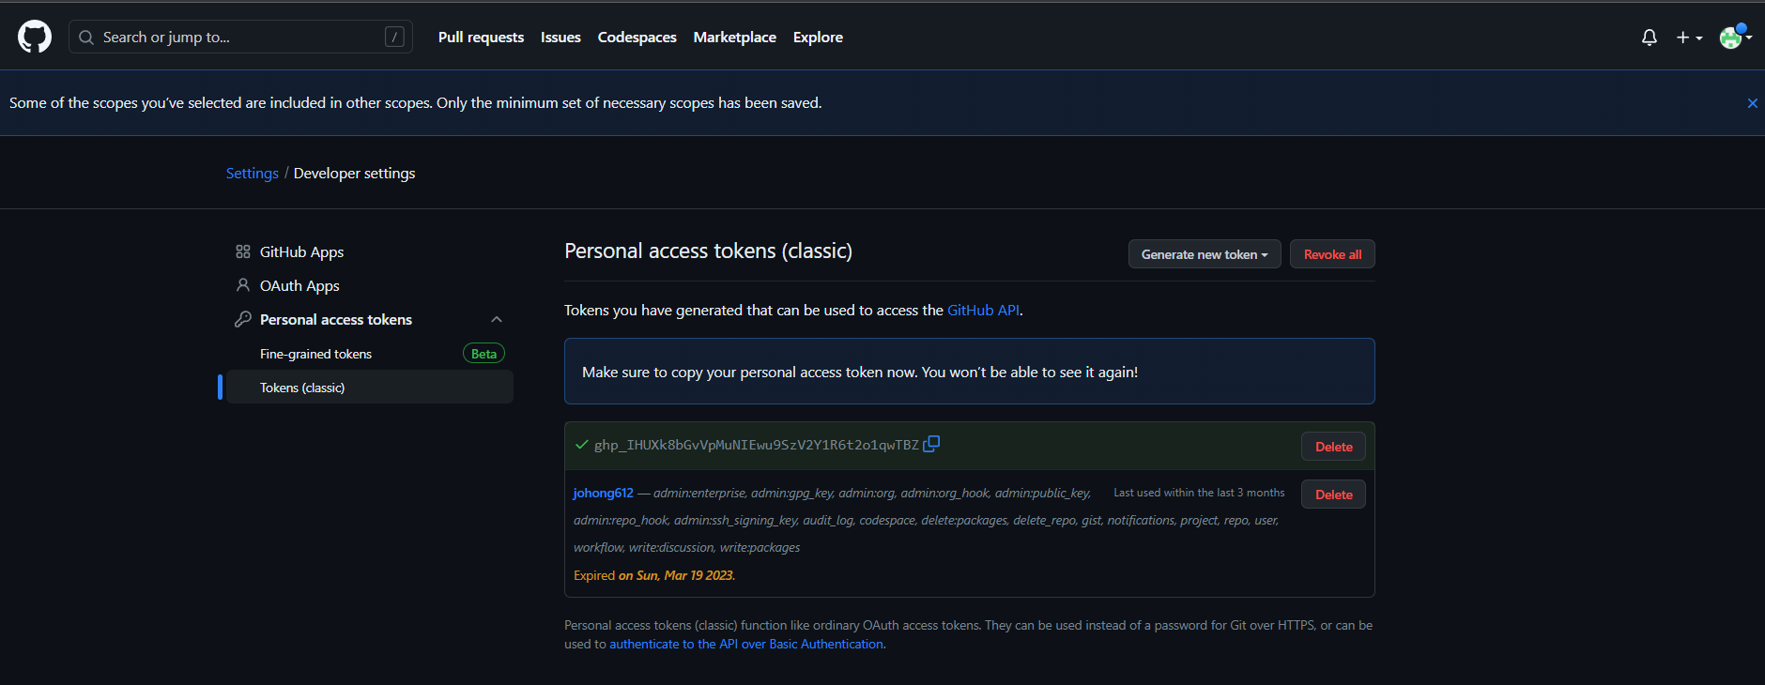Viewport: 1765px width, 685px height.
Task: Dismiss the scopes notice banner
Action: [x=1752, y=103]
